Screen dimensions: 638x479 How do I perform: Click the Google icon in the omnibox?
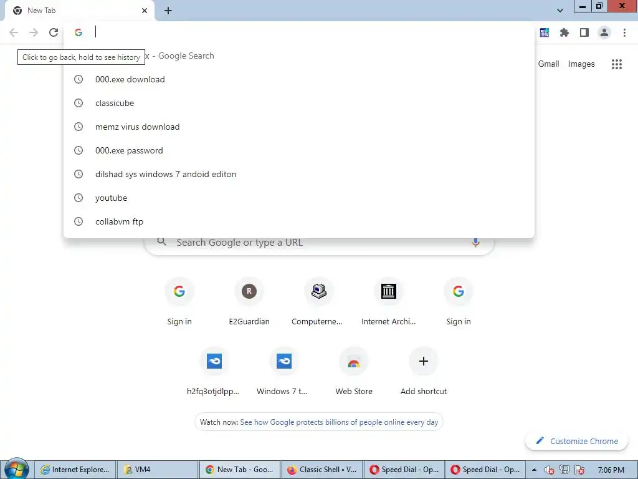tap(79, 32)
